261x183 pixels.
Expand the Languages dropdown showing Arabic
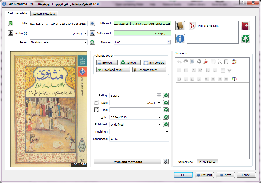point(167,139)
